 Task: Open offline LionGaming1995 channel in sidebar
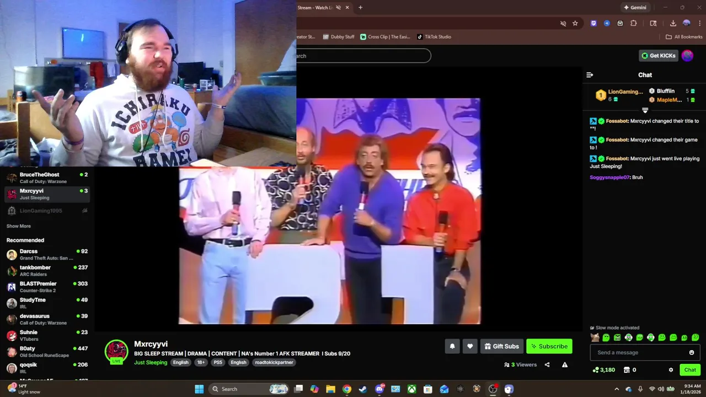(x=47, y=211)
